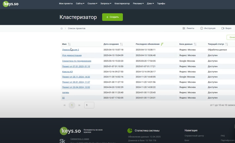Open FAQ footer link
The height and width of the screenshot is (143, 235).
coord(223,136)
